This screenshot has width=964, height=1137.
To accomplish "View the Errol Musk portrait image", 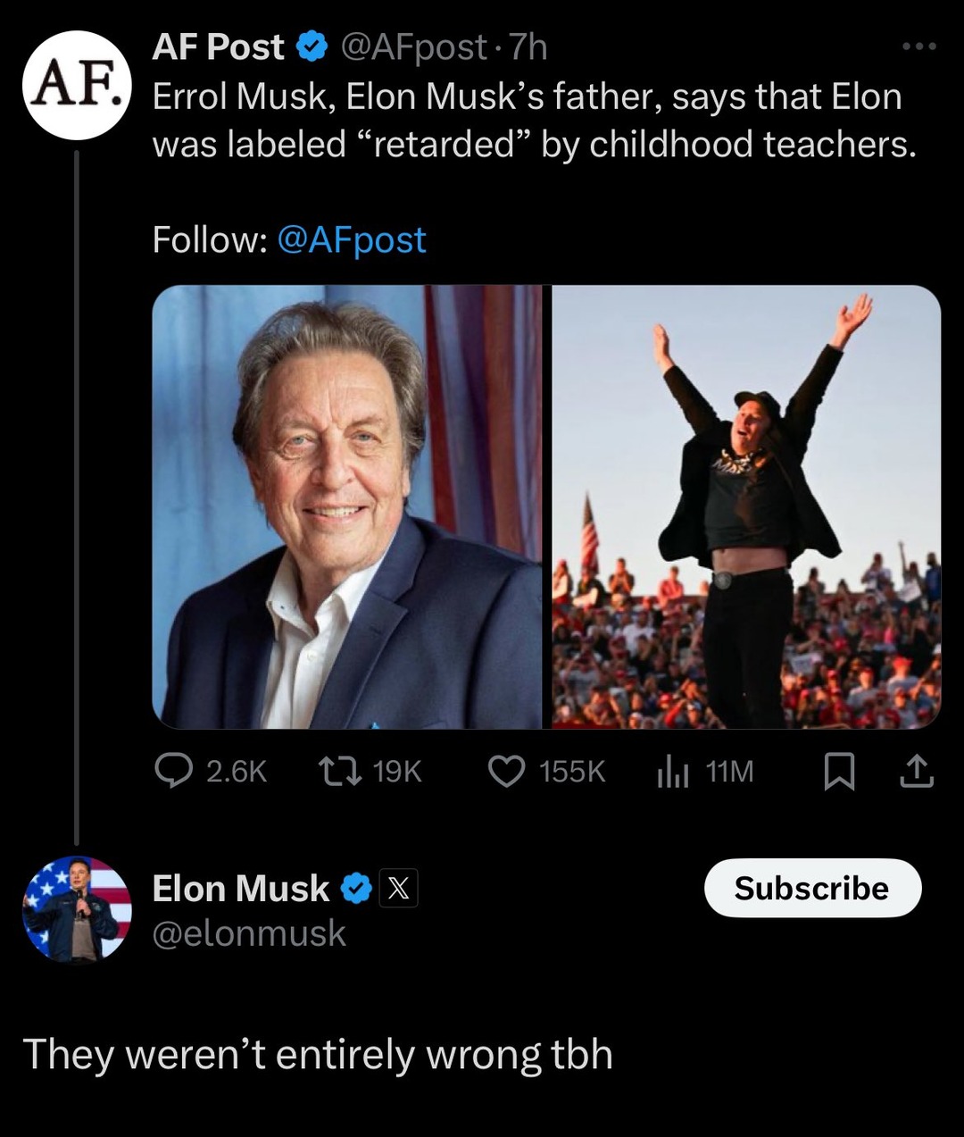I will [348, 505].
